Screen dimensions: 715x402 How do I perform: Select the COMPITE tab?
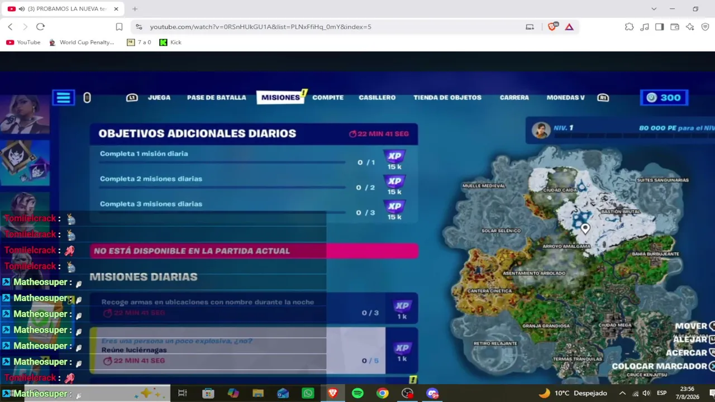tap(328, 98)
